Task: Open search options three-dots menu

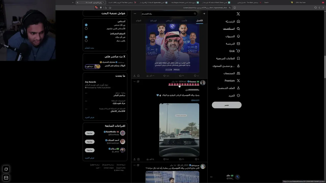Action: [x=135, y=14]
